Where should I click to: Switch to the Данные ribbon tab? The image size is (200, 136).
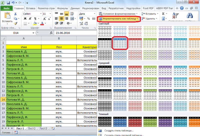75,8
